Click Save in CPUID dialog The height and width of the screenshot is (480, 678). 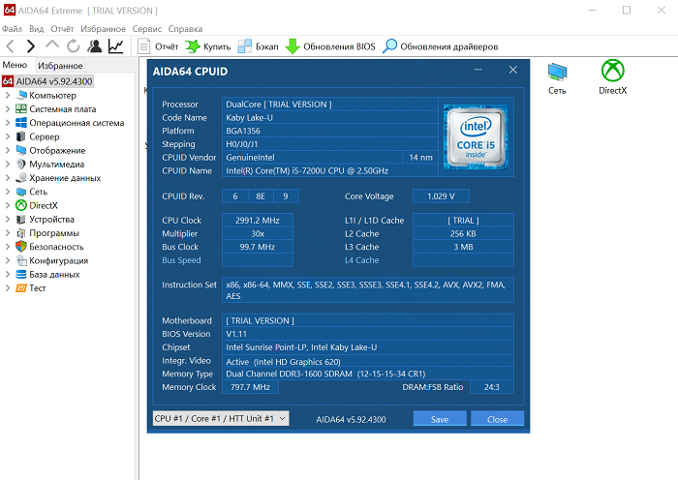tap(440, 419)
